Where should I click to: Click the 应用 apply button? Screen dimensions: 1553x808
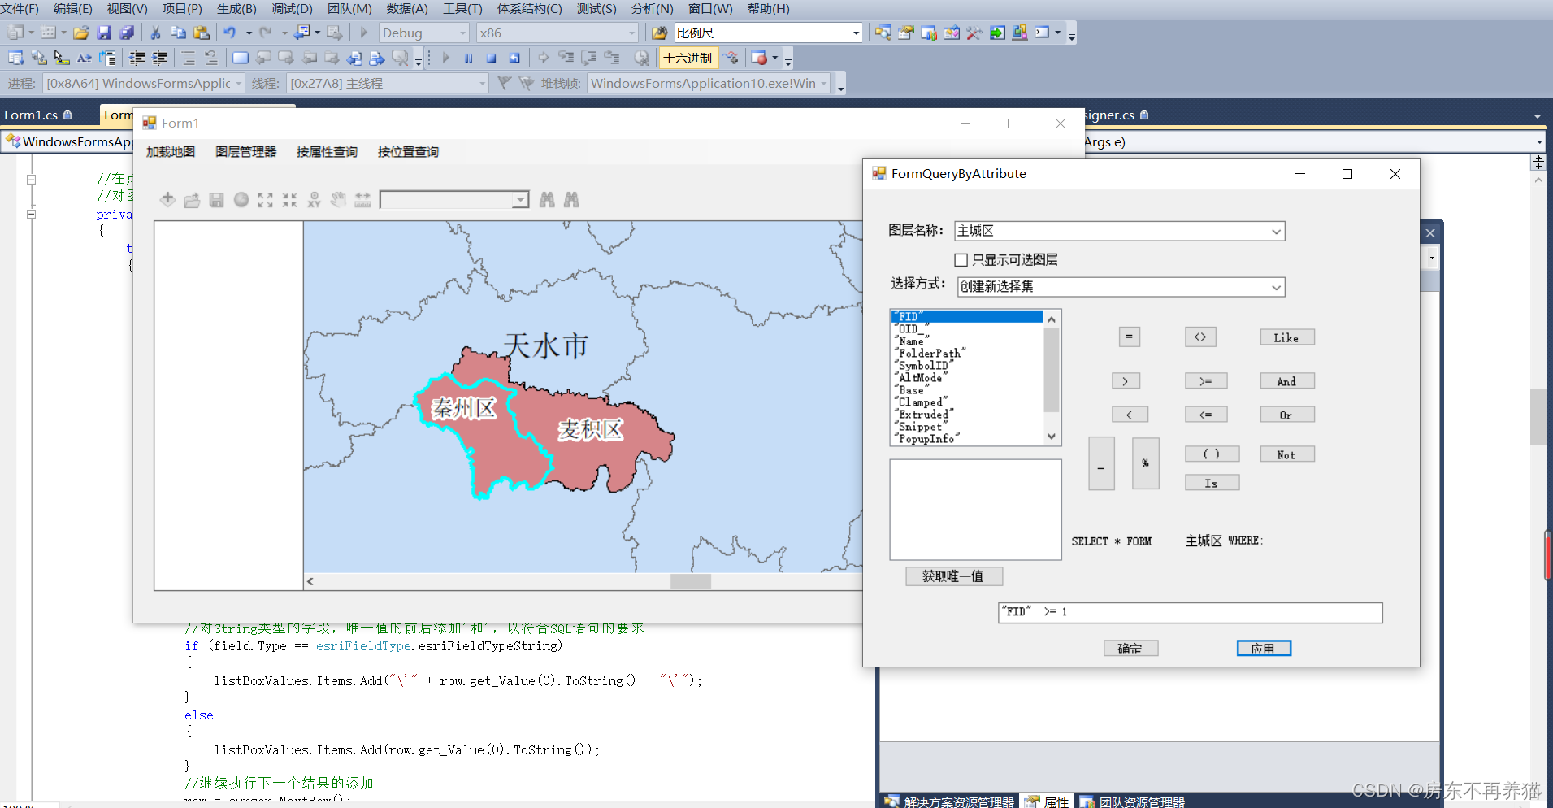coord(1263,648)
